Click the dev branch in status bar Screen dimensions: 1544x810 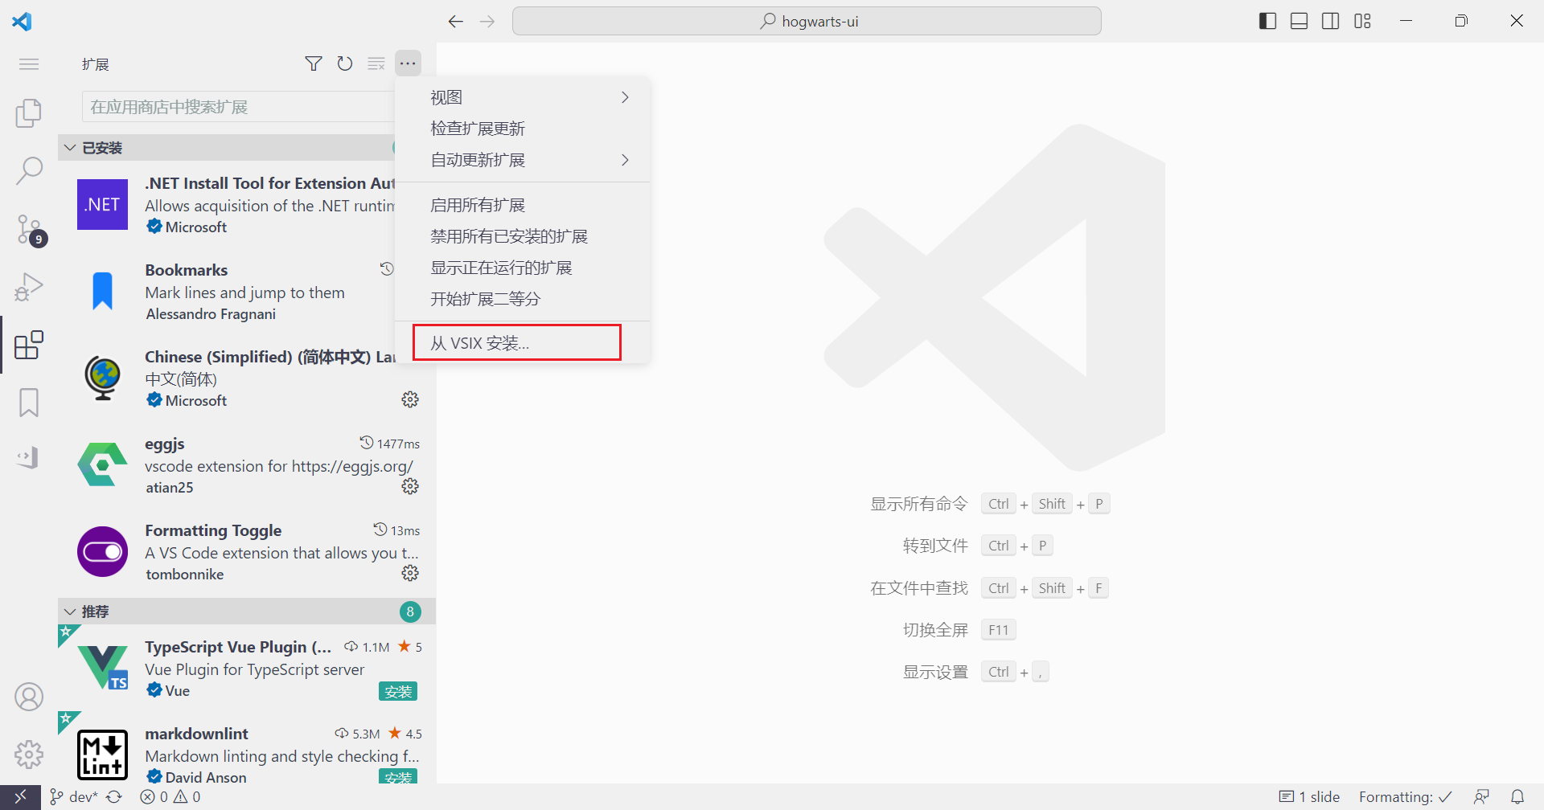click(76, 796)
